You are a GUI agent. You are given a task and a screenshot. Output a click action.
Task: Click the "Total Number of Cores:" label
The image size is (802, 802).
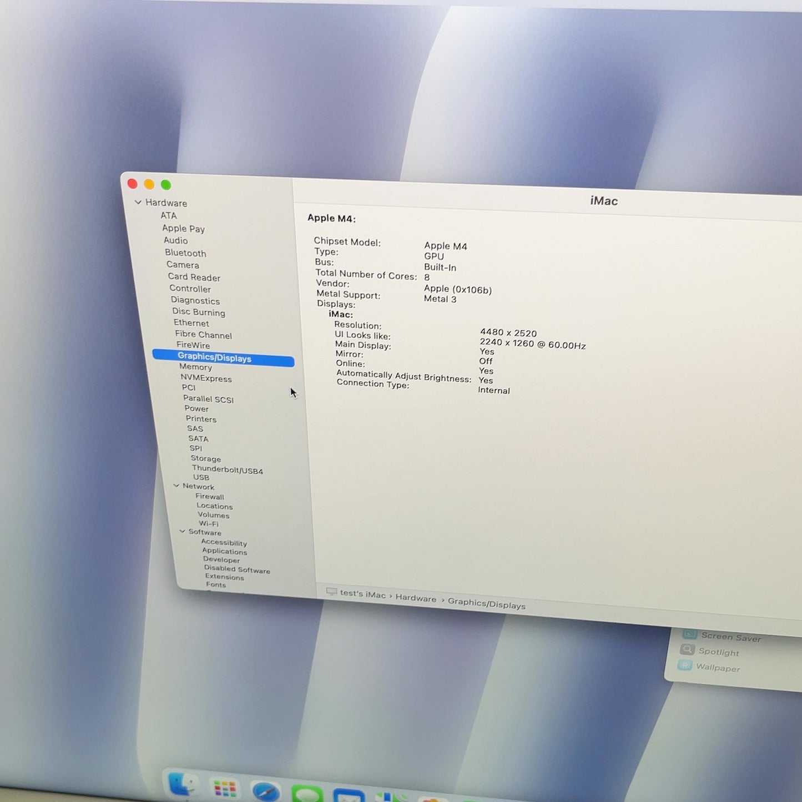366,274
